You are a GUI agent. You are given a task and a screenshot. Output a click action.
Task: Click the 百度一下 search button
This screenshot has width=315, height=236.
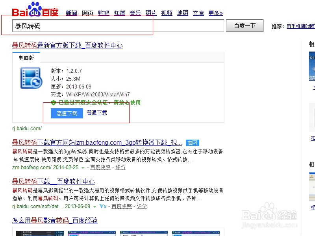245,26
